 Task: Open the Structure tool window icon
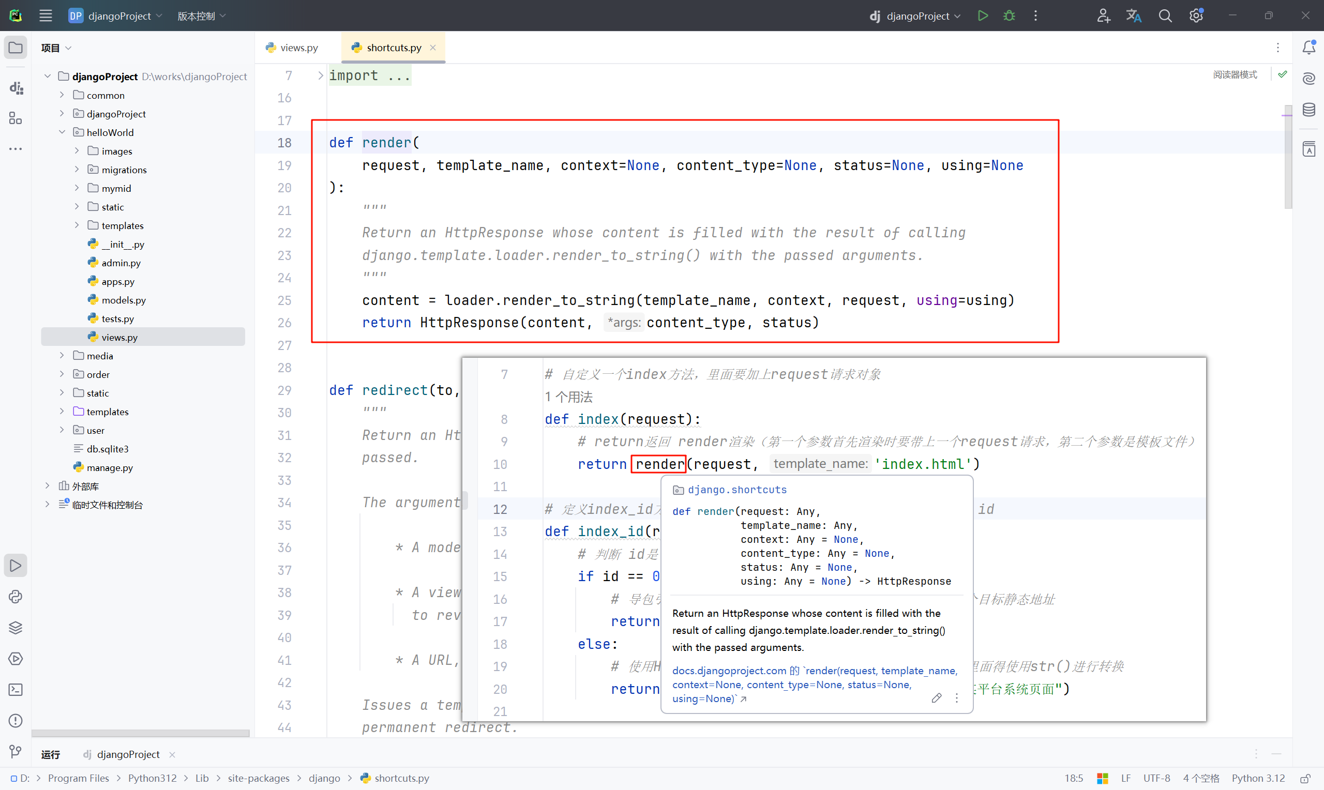point(16,118)
